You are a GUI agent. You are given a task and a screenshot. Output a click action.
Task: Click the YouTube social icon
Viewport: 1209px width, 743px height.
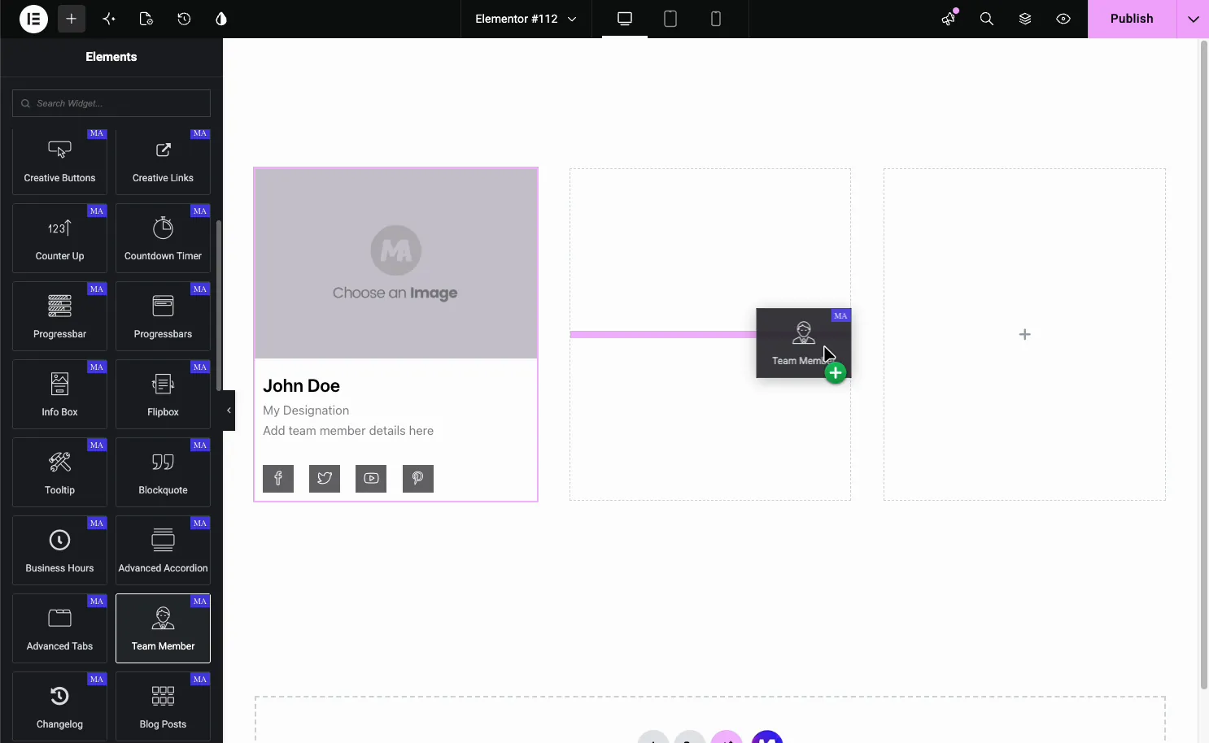click(371, 479)
